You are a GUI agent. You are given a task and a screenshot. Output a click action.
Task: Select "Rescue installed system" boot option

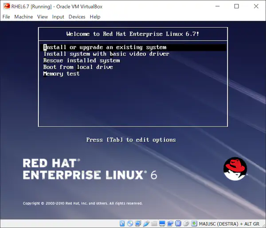pyautogui.click(x=81, y=61)
